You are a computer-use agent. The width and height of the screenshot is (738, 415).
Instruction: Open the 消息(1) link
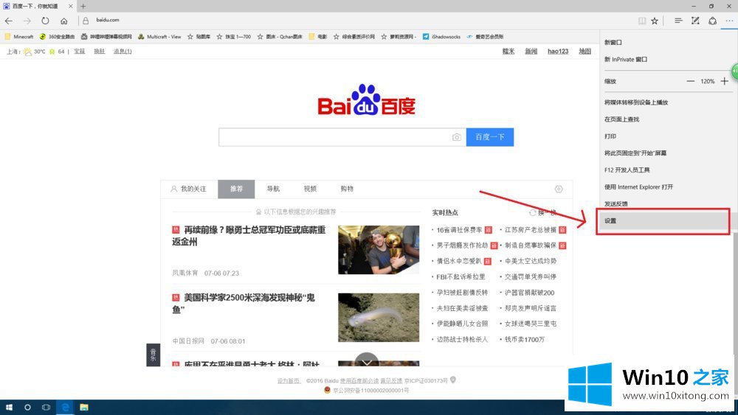[123, 51]
